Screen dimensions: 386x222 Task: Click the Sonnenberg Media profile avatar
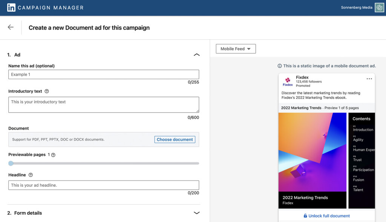(x=379, y=7)
